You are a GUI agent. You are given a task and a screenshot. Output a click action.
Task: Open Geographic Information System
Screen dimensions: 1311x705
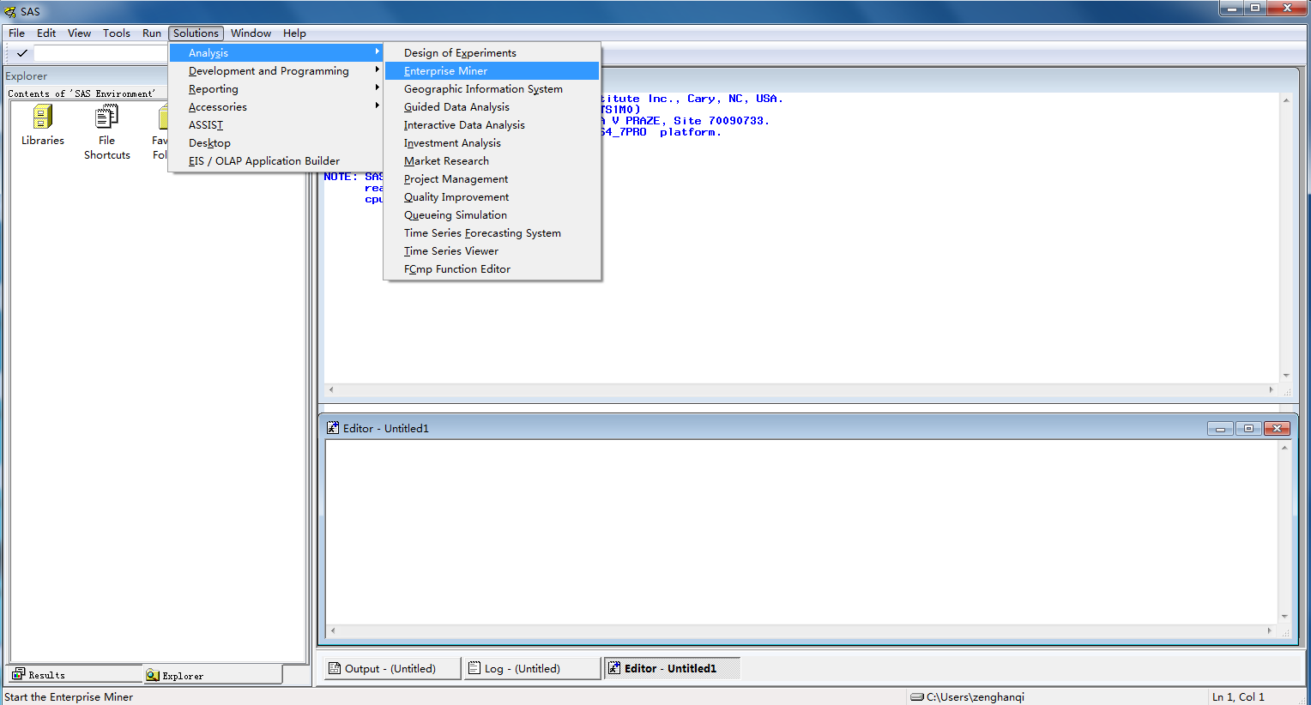click(492, 89)
